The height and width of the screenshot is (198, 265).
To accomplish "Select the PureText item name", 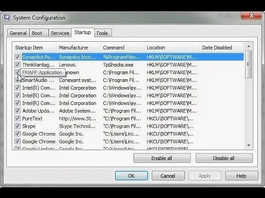I will pos(32,119).
